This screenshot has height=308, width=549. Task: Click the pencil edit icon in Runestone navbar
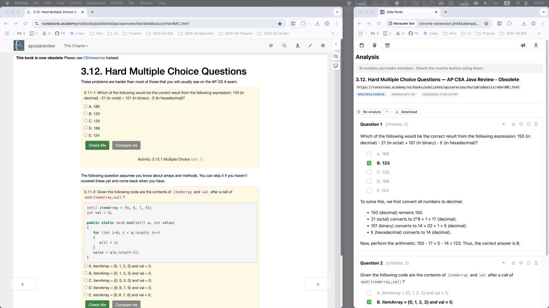click(x=310, y=46)
